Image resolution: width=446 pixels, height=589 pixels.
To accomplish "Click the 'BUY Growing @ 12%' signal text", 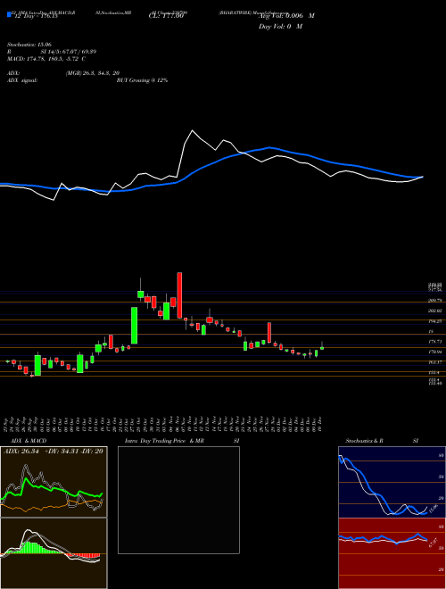I will click(143, 80).
